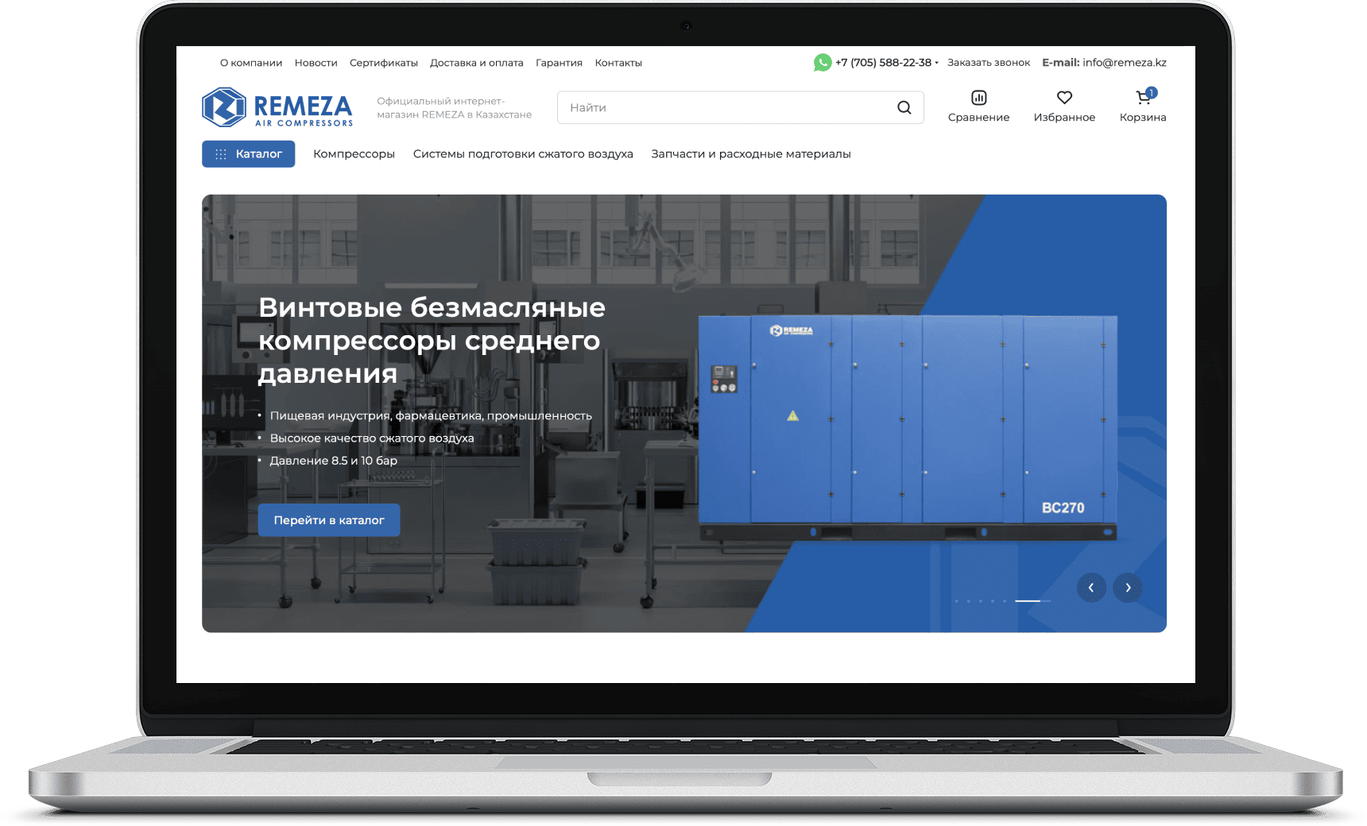The image size is (1367, 826).
Task: Click the Перейти в каталог button
Action: tap(329, 520)
